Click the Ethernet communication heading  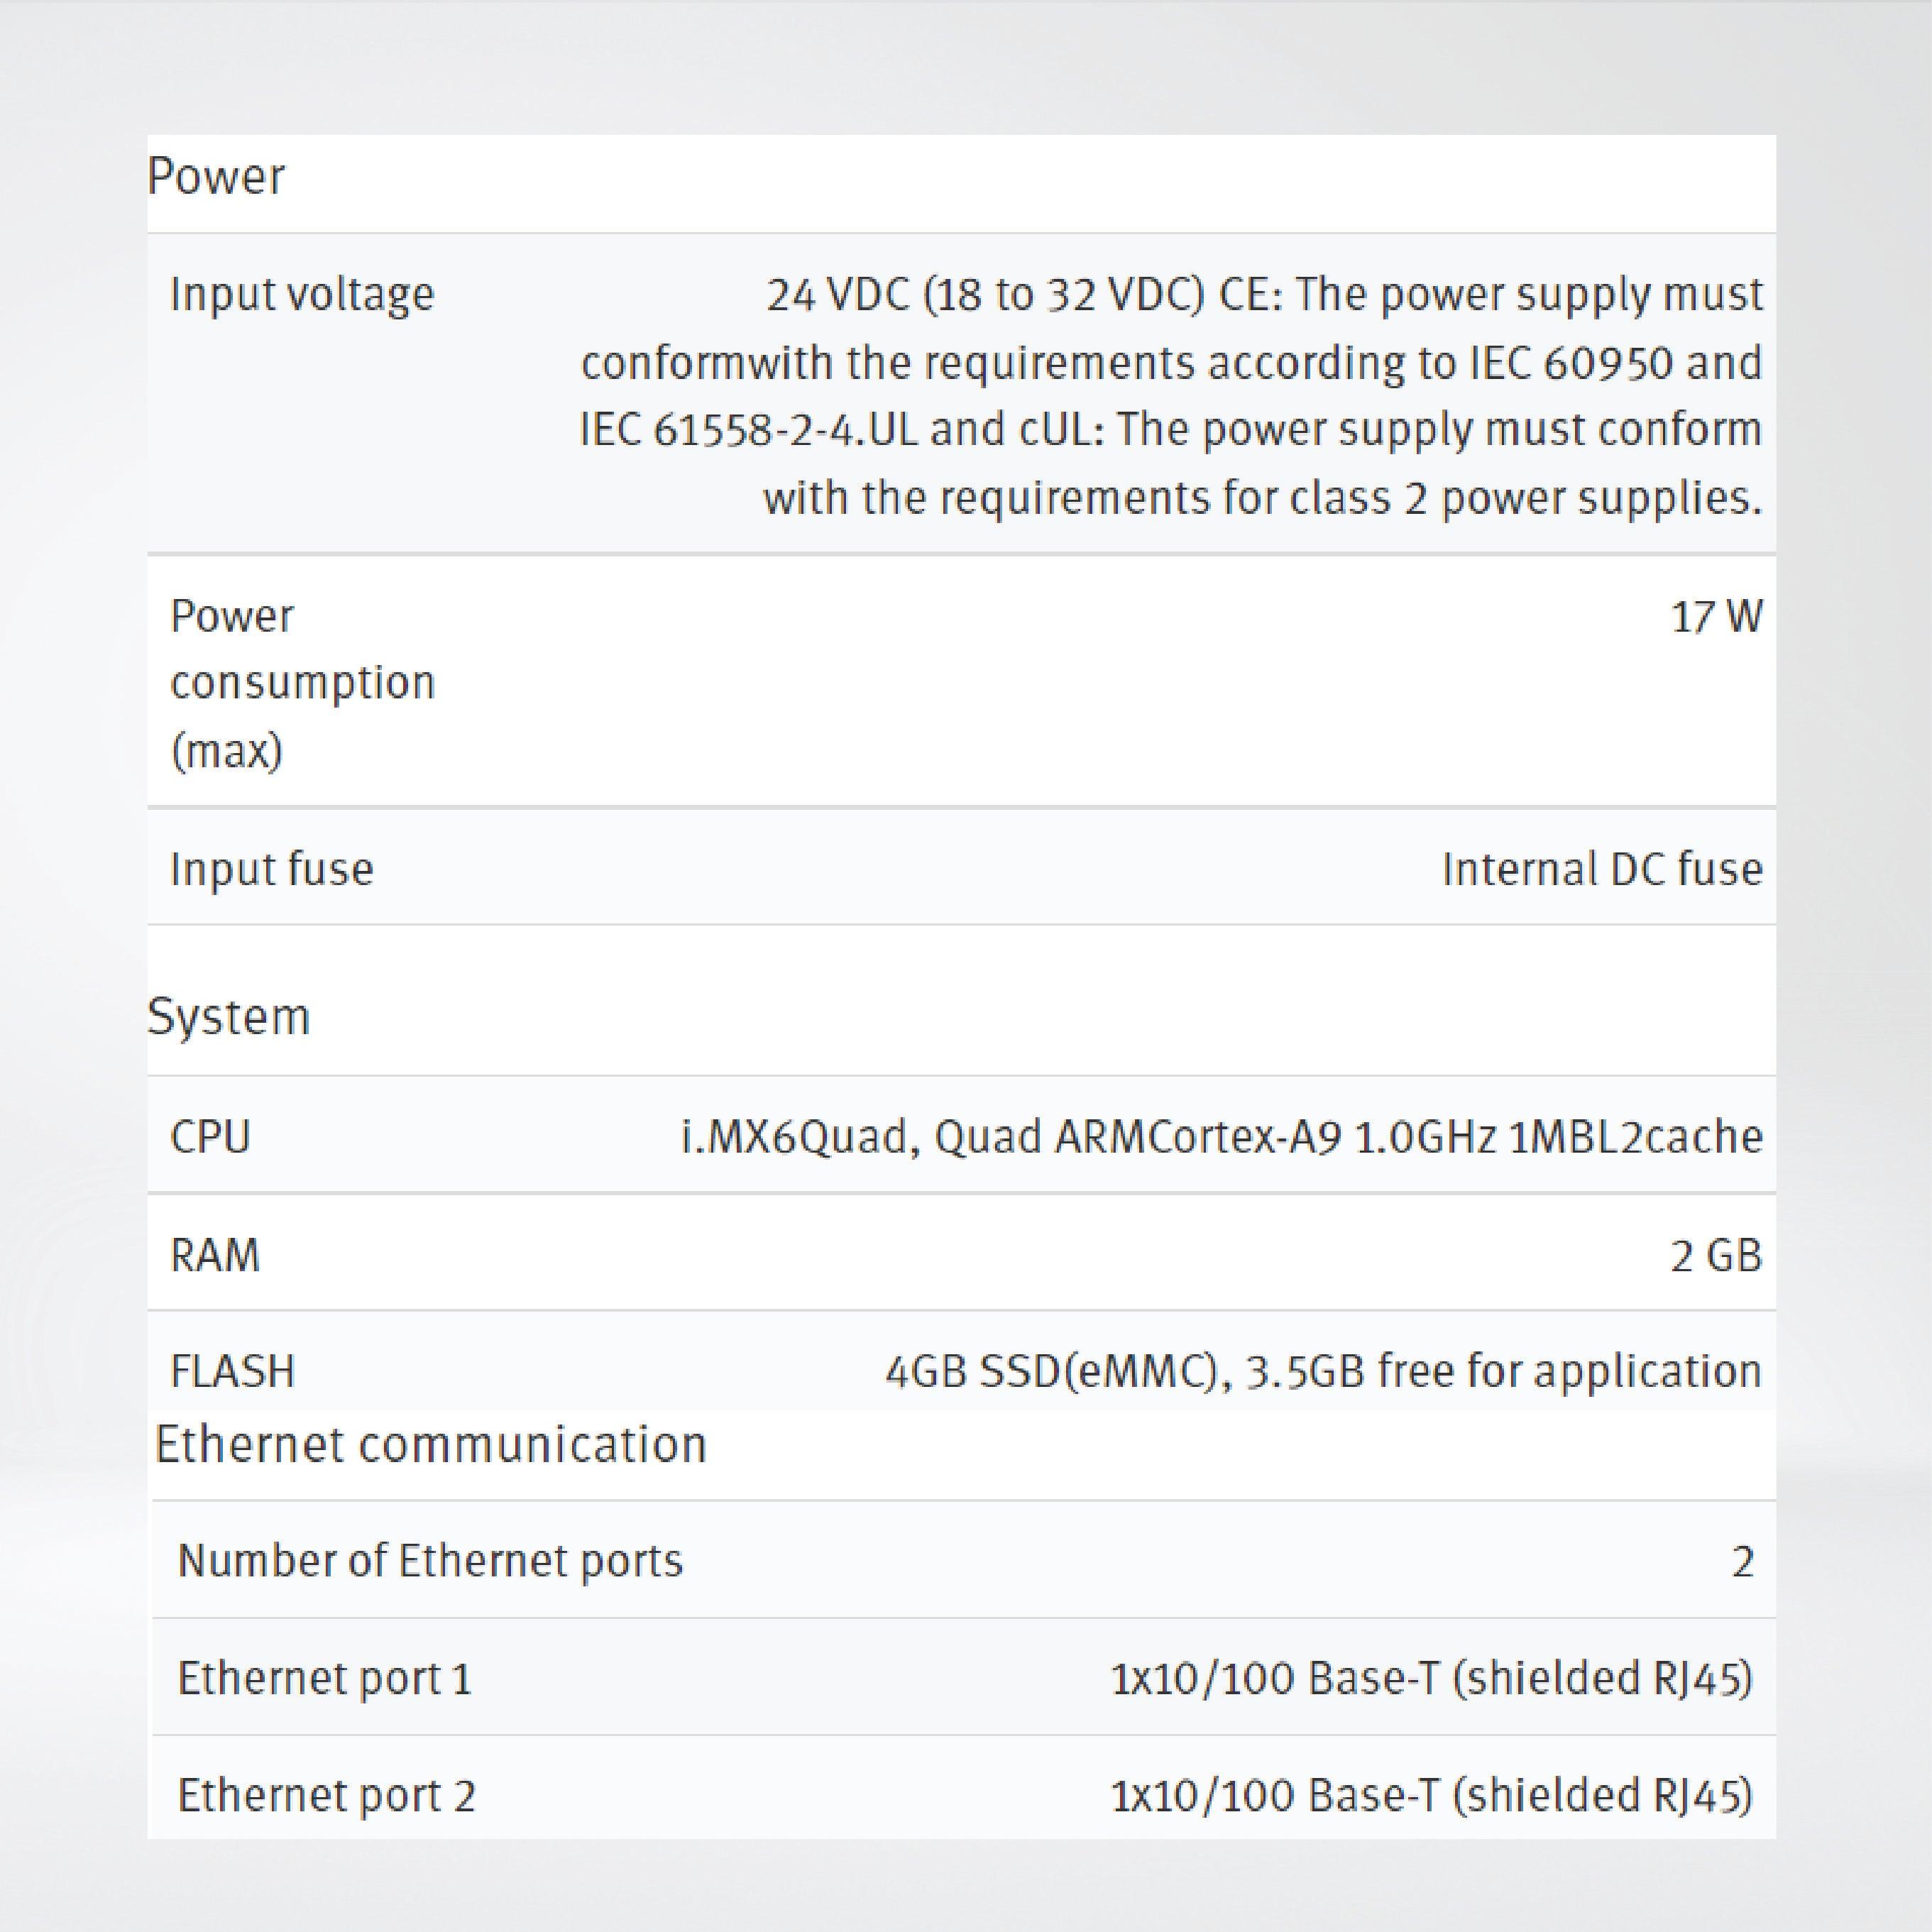pos(431,1445)
